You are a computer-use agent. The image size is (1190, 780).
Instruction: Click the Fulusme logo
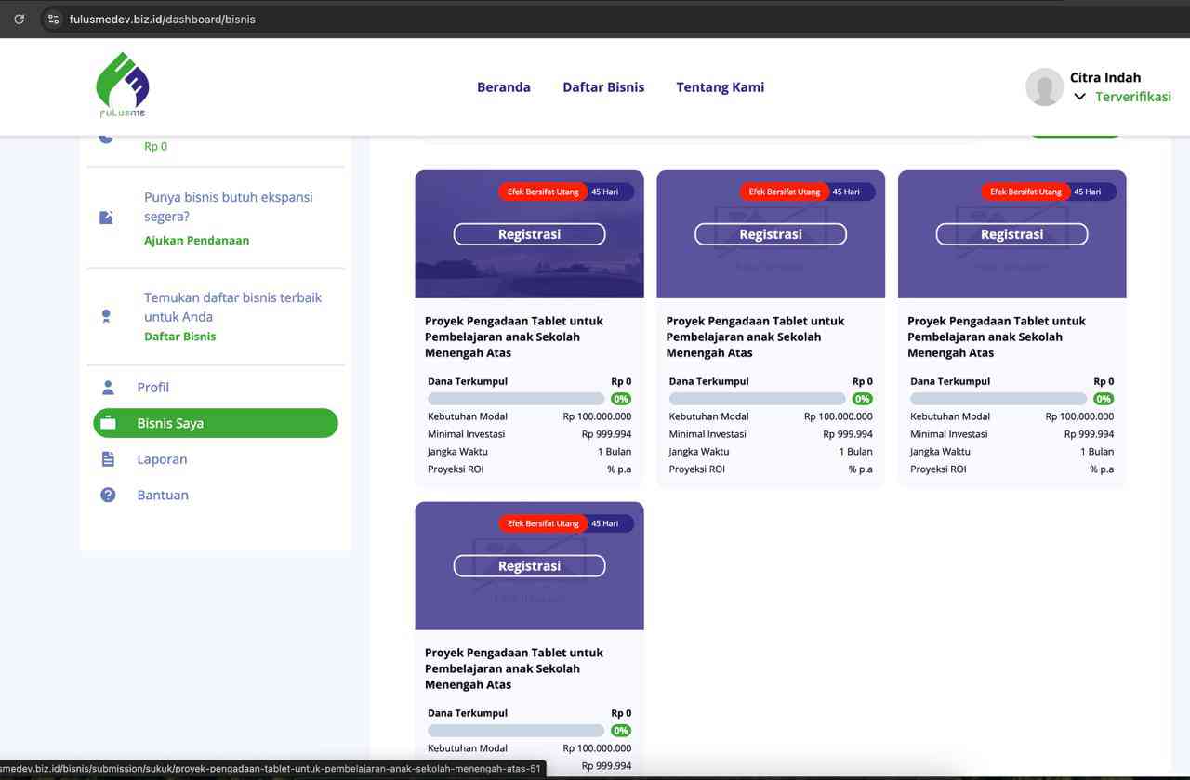point(123,85)
